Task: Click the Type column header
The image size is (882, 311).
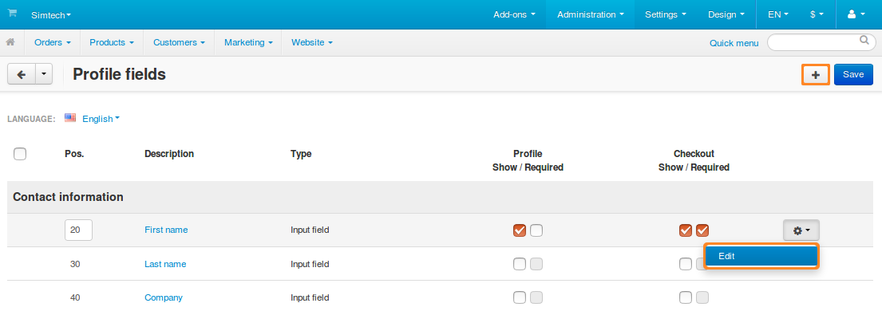Action: point(301,154)
